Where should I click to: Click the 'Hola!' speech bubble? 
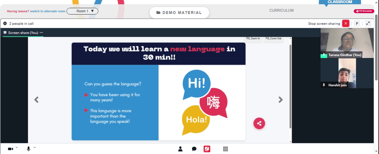pyautogui.click(x=196, y=119)
